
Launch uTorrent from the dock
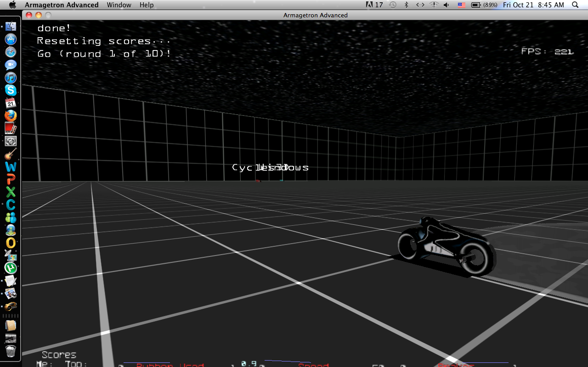point(11,268)
